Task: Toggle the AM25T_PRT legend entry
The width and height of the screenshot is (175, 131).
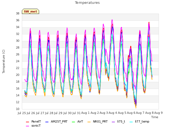Action: pos(57,121)
